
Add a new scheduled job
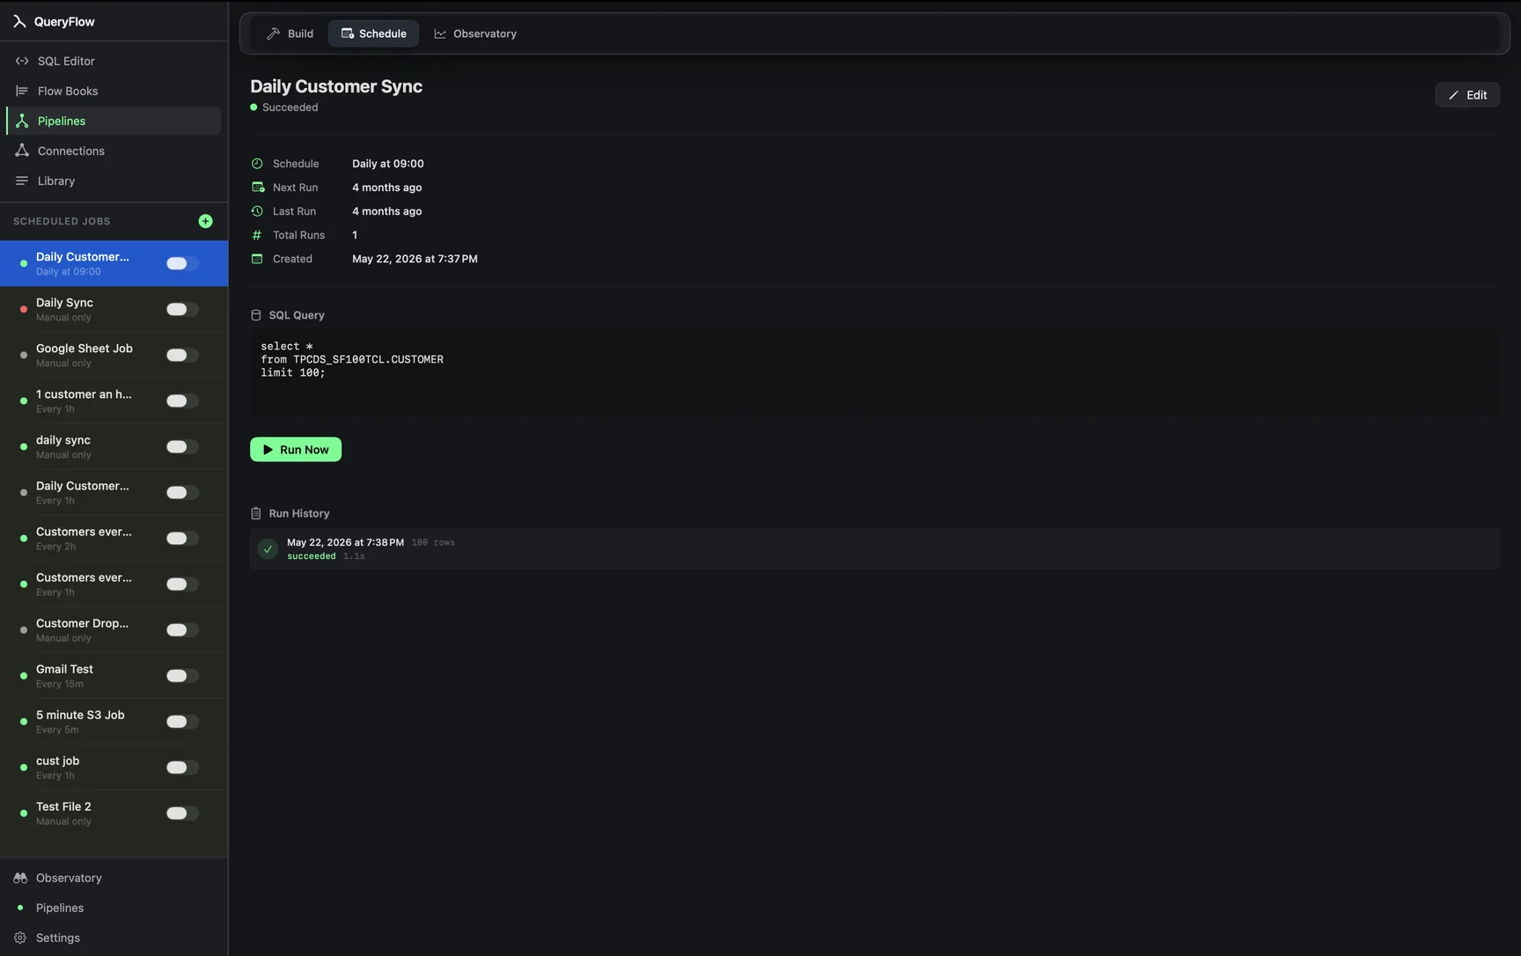tap(205, 221)
